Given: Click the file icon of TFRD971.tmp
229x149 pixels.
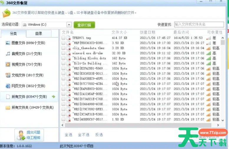Looking at the screenshot, I should point(68,38).
